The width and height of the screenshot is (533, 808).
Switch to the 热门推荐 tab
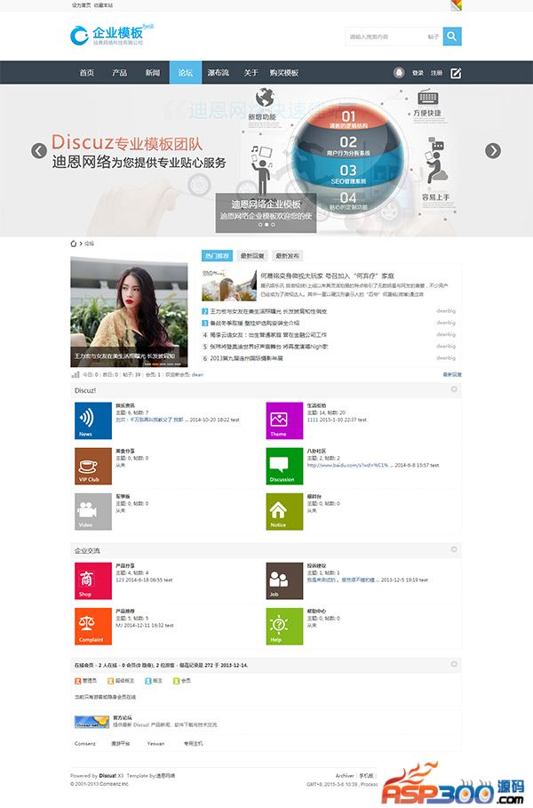(x=217, y=256)
